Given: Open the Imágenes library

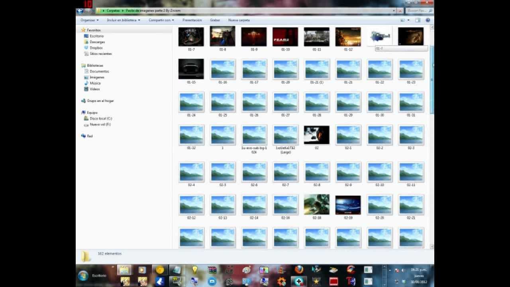Looking at the screenshot, I should pos(97,77).
